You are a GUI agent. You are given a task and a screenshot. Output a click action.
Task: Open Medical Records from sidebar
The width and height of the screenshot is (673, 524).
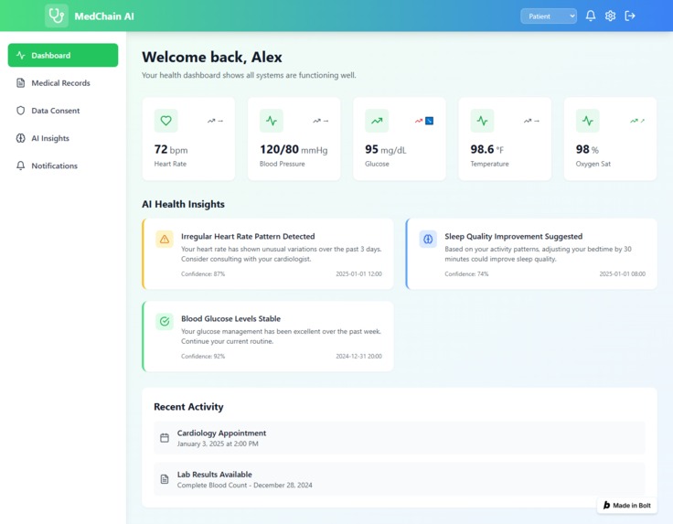coord(63,83)
